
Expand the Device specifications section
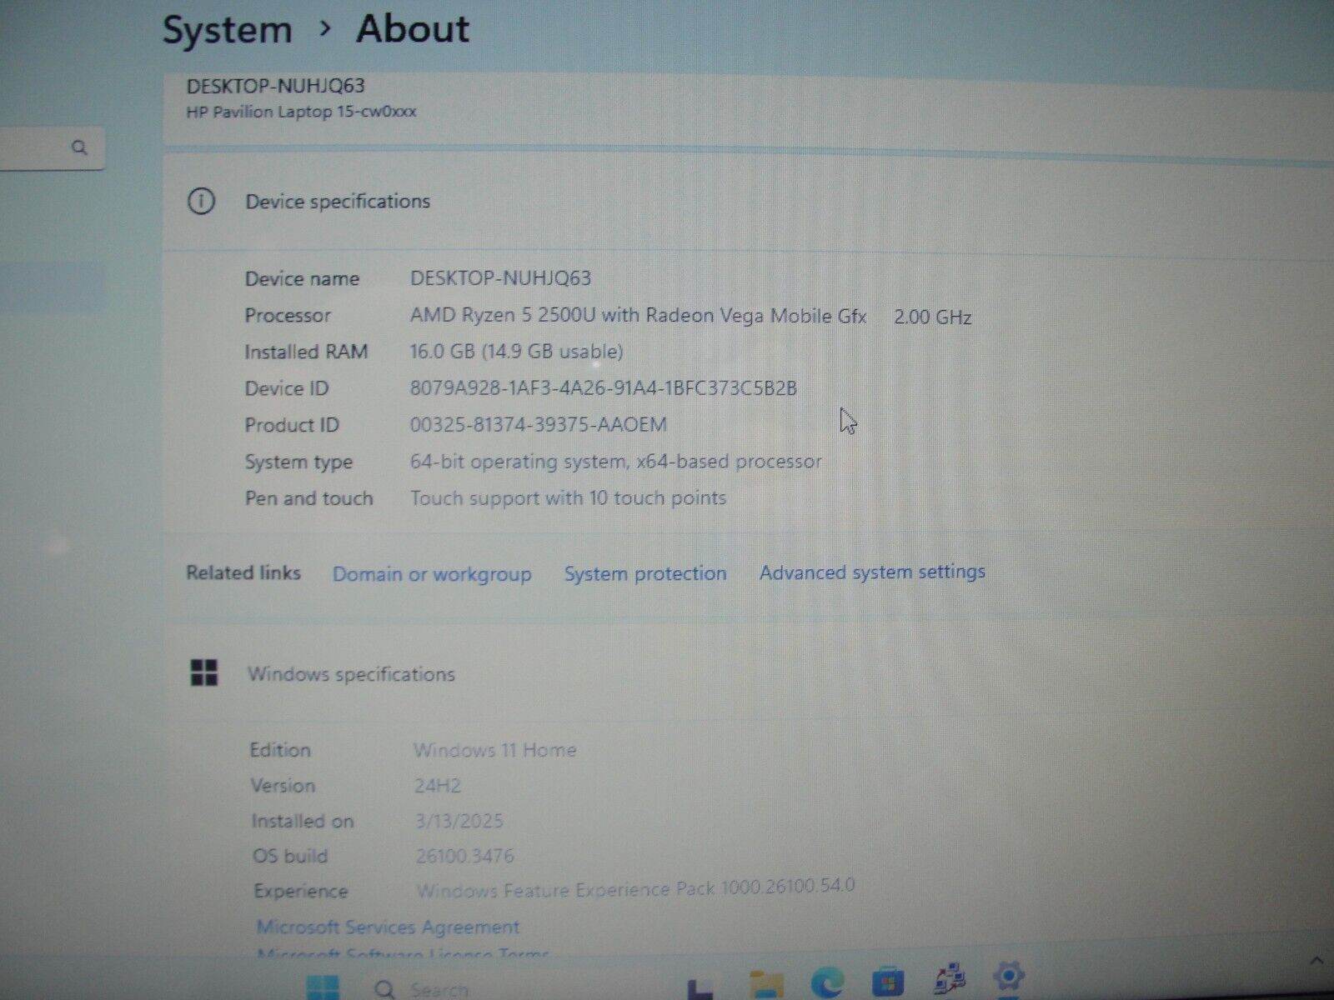click(x=337, y=201)
